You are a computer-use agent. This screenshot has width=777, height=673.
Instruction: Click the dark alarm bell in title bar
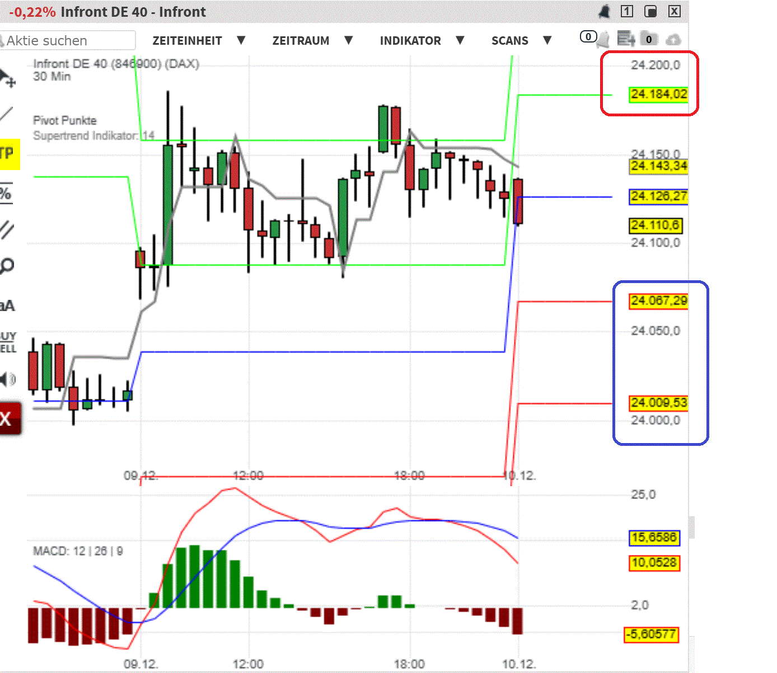pos(604,11)
